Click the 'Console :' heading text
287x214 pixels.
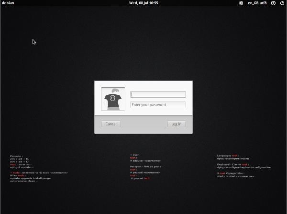tap(16, 156)
